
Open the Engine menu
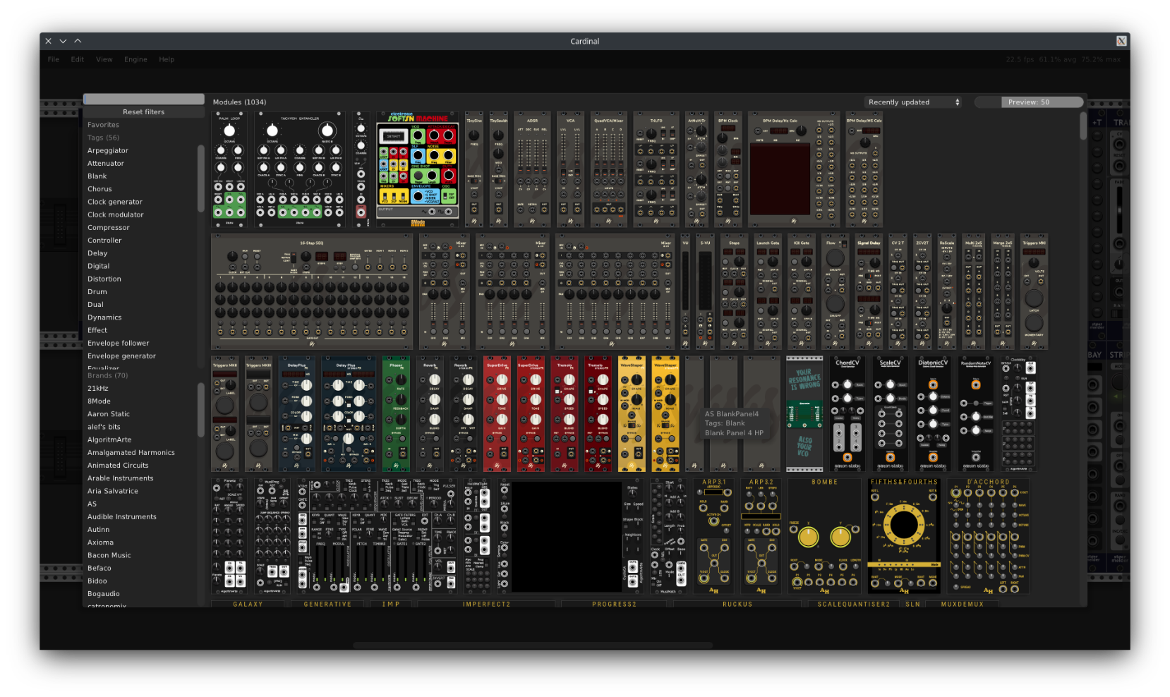tap(135, 59)
